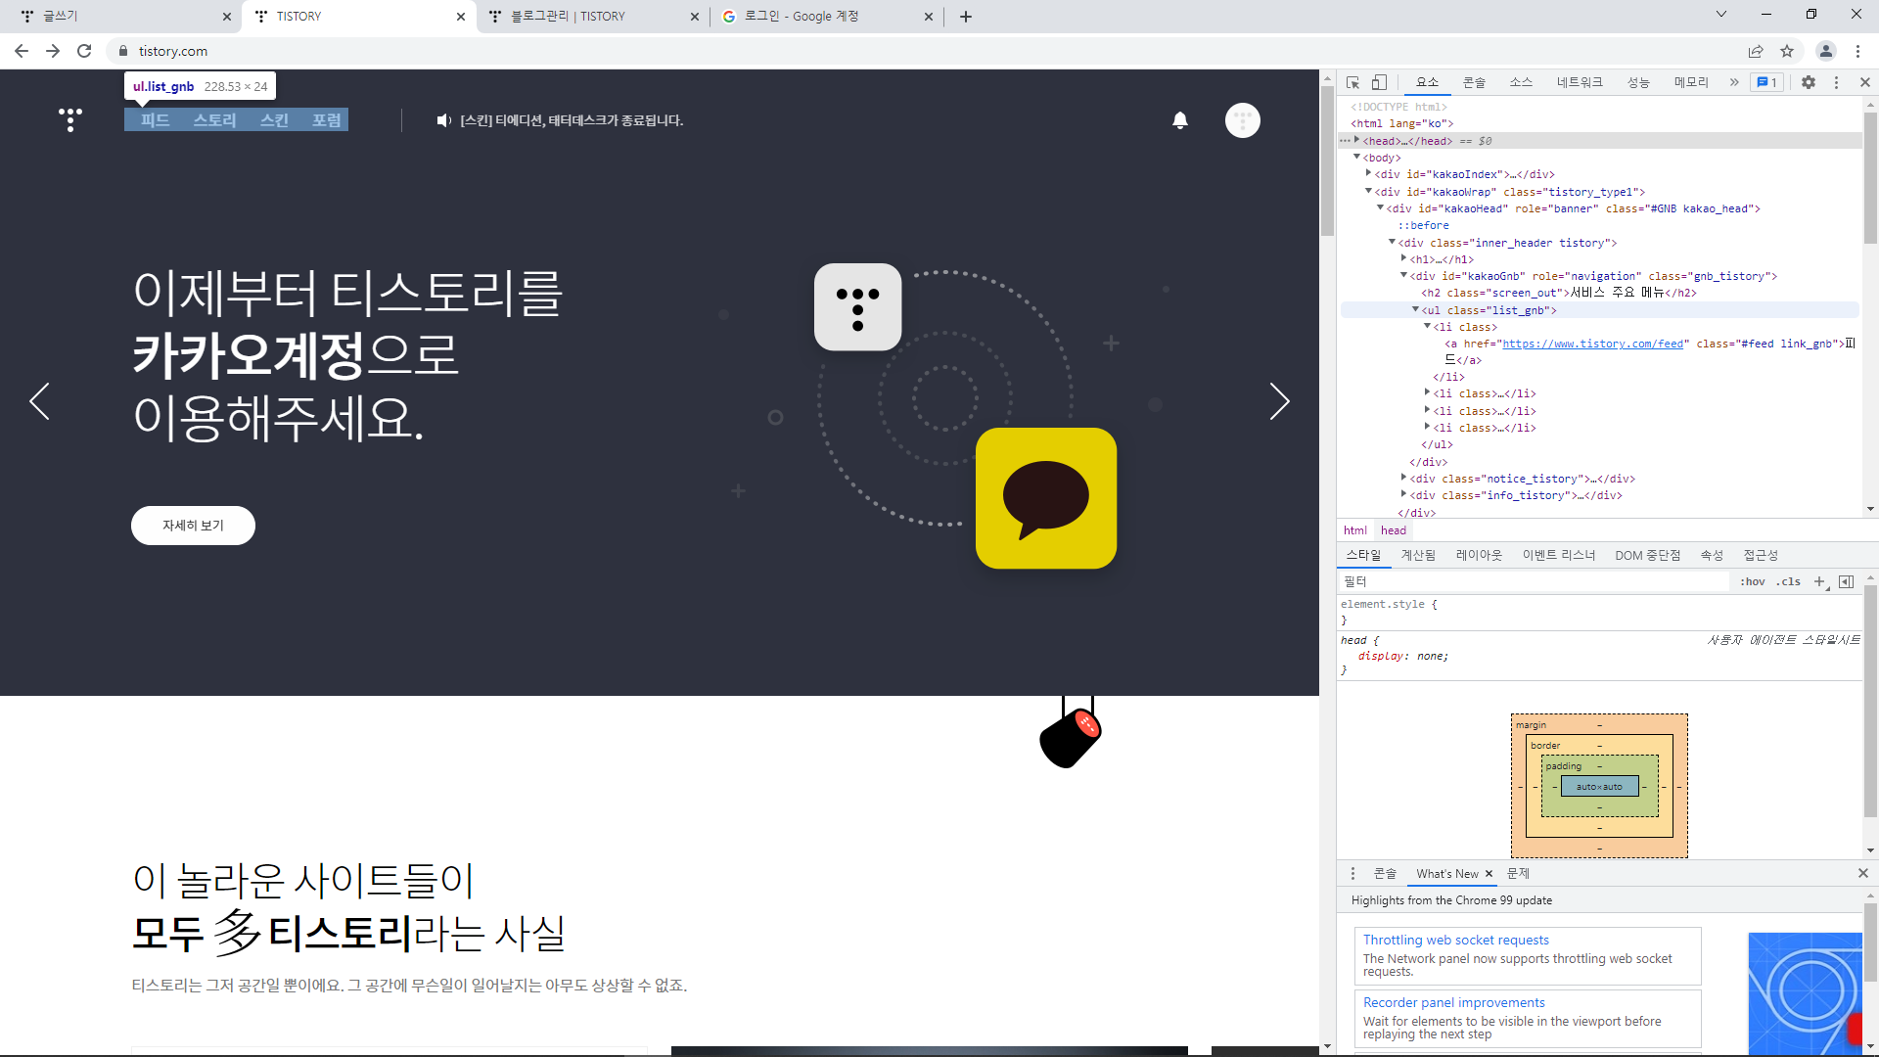Expand the notice_tistory div node
The width and height of the screenshot is (1879, 1057).
click(1403, 479)
